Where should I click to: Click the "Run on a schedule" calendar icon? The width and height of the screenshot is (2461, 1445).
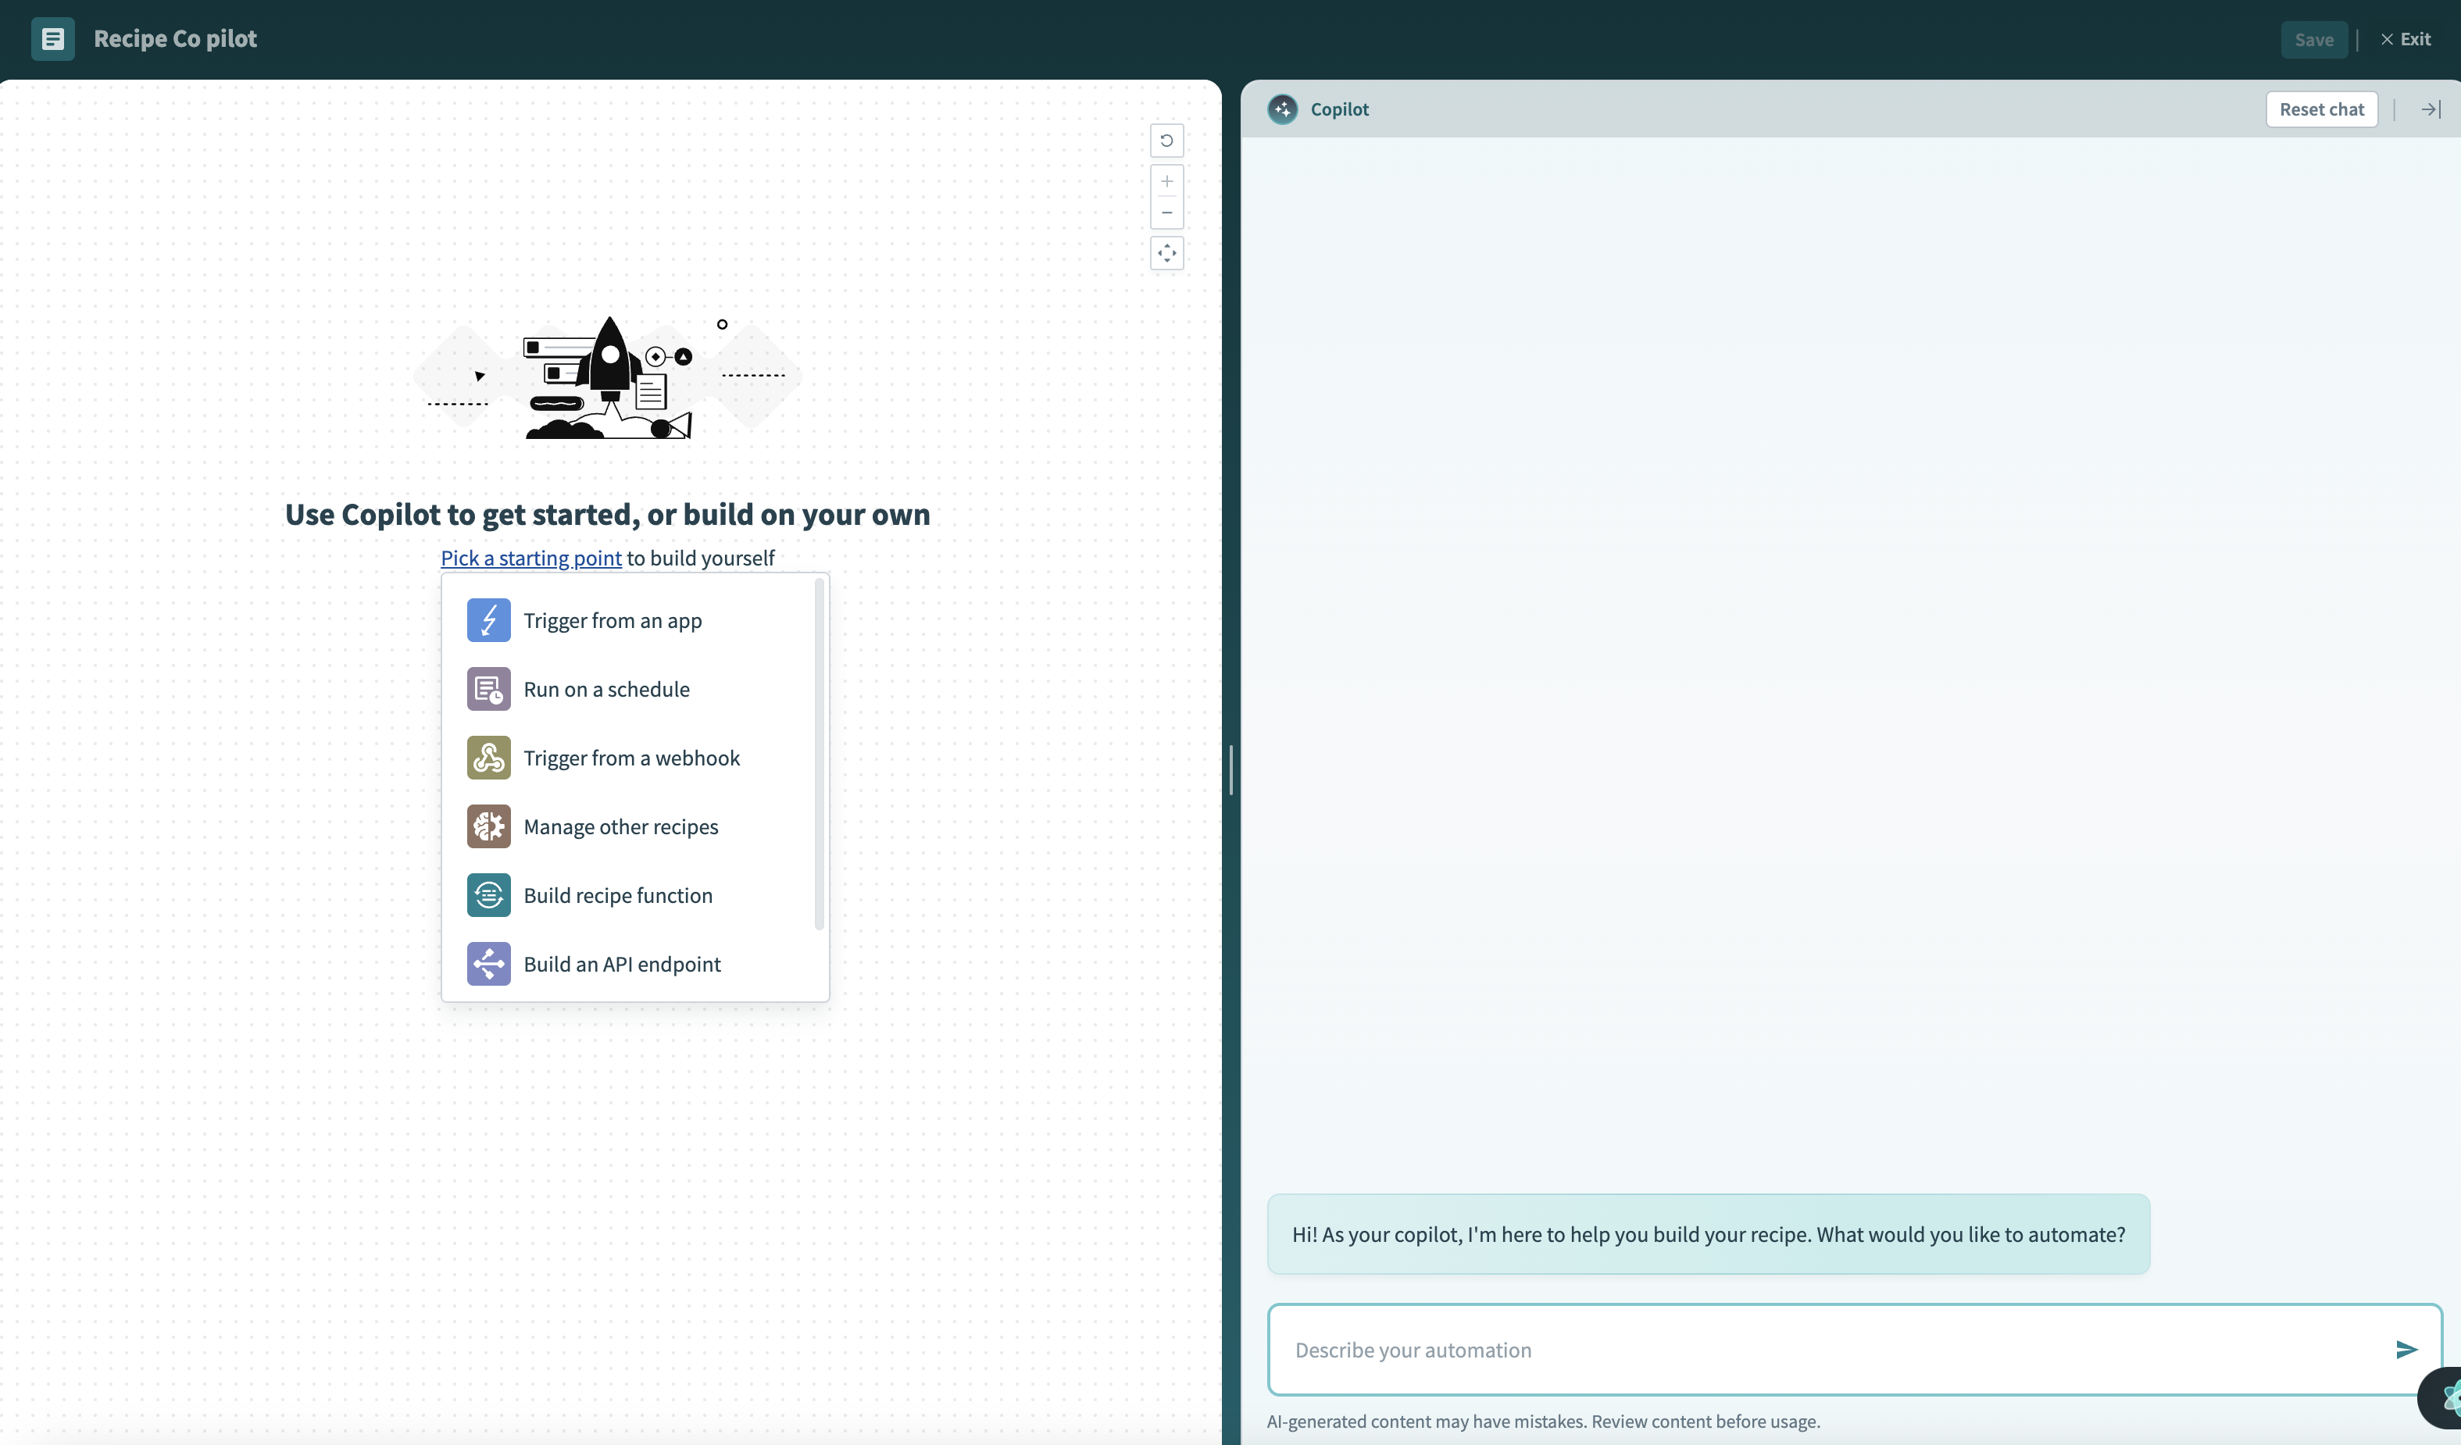pyautogui.click(x=488, y=688)
